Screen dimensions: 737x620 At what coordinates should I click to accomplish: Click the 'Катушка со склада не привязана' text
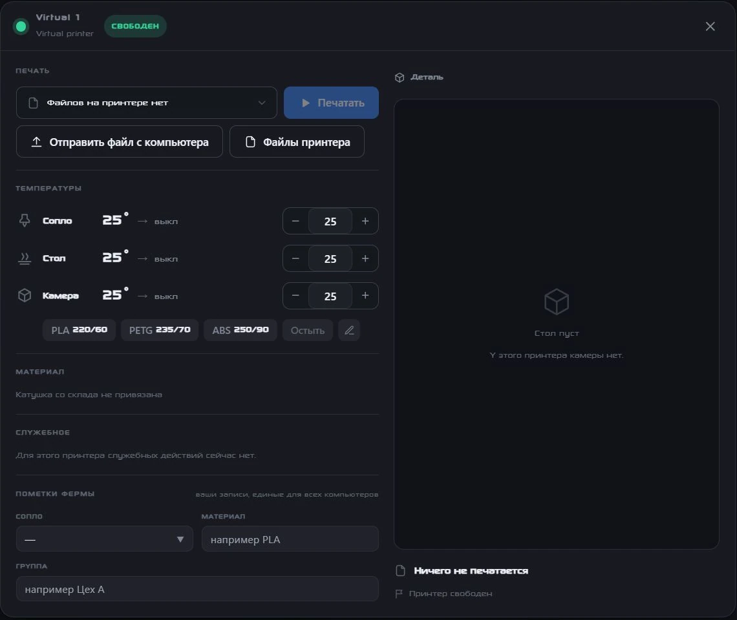(x=89, y=395)
